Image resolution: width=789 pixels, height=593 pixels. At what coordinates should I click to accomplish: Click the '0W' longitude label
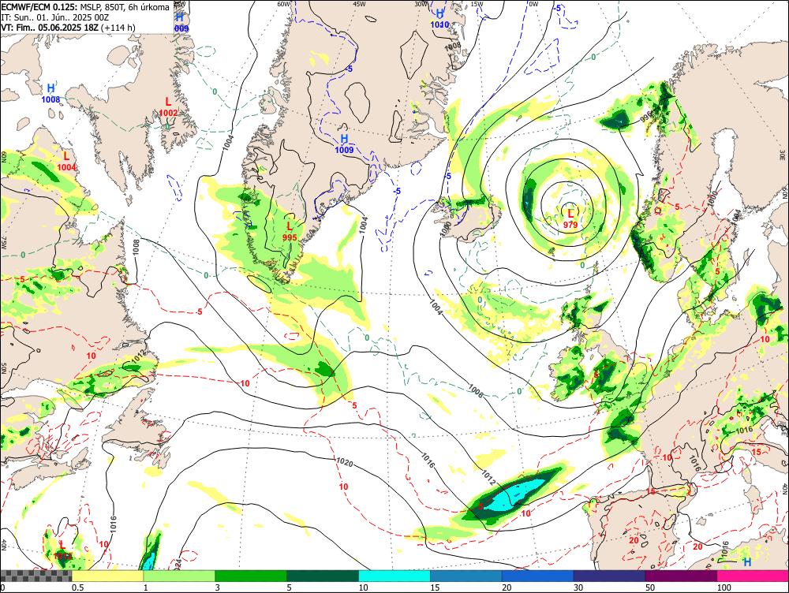[533, 4]
